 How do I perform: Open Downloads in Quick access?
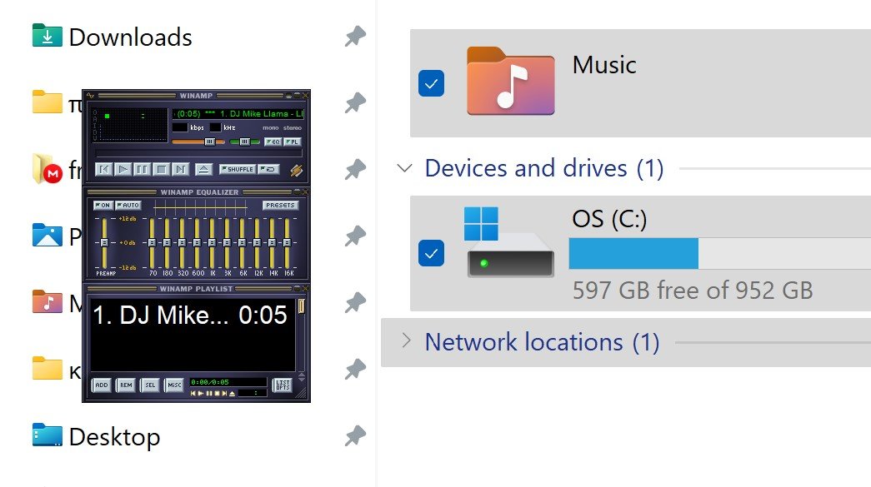(131, 37)
